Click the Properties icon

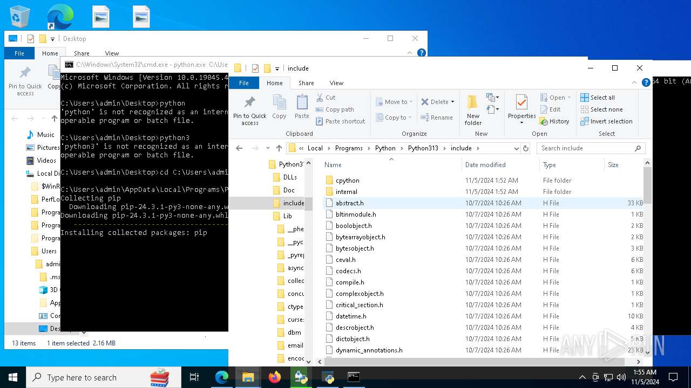521,102
